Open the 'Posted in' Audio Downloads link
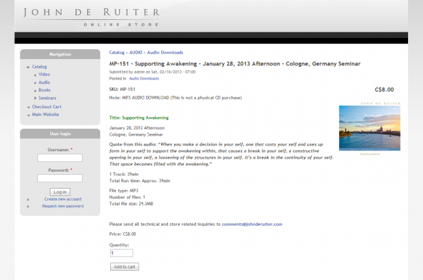The width and height of the screenshot is (423, 280). 144,78
